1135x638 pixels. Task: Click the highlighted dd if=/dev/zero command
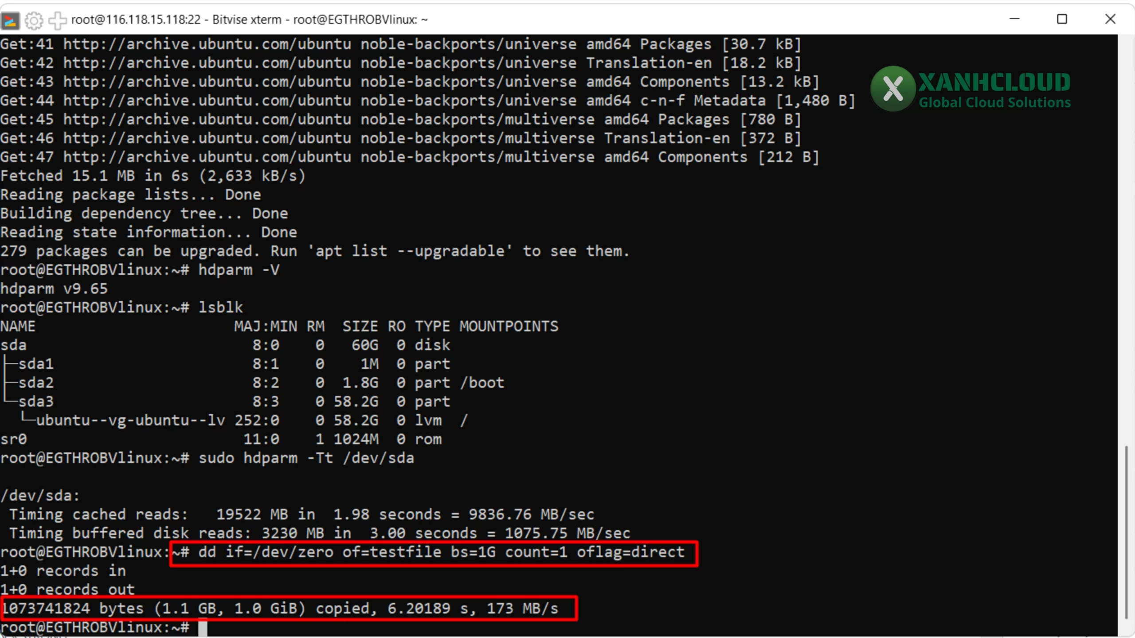[x=441, y=552]
